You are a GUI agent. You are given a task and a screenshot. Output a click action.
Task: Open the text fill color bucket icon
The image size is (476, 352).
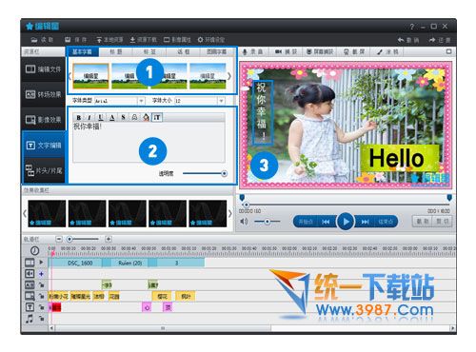pos(146,118)
